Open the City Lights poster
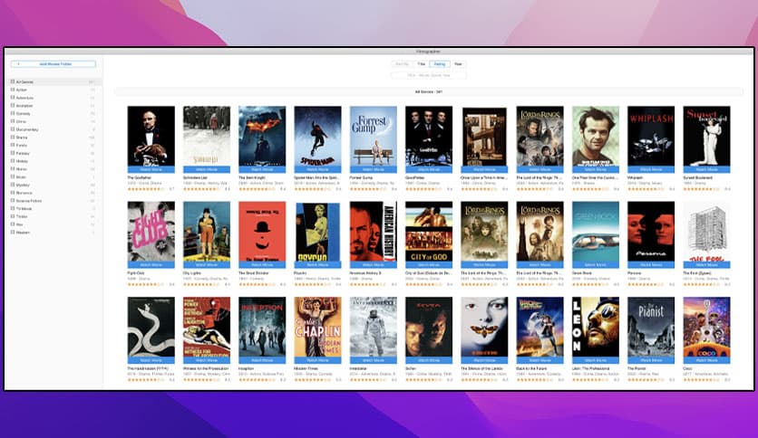Screen dimensions: 758x438 [x=207, y=232]
